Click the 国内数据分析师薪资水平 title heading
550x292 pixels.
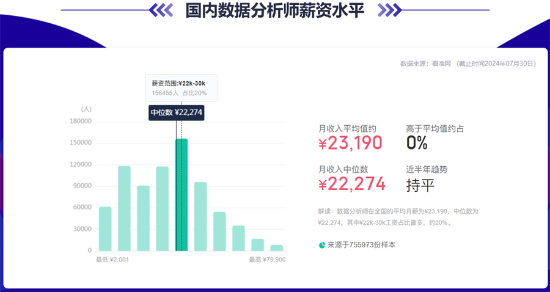[x=274, y=10]
